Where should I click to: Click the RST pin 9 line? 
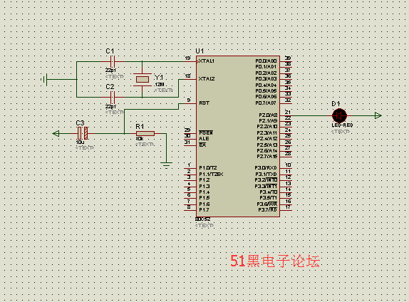coord(190,103)
